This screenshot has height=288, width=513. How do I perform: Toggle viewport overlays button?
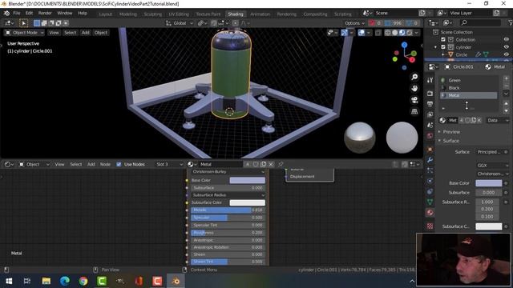coord(362,33)
